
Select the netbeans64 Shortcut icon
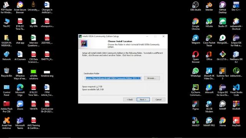pyautogui.click(x=236, y=24)
